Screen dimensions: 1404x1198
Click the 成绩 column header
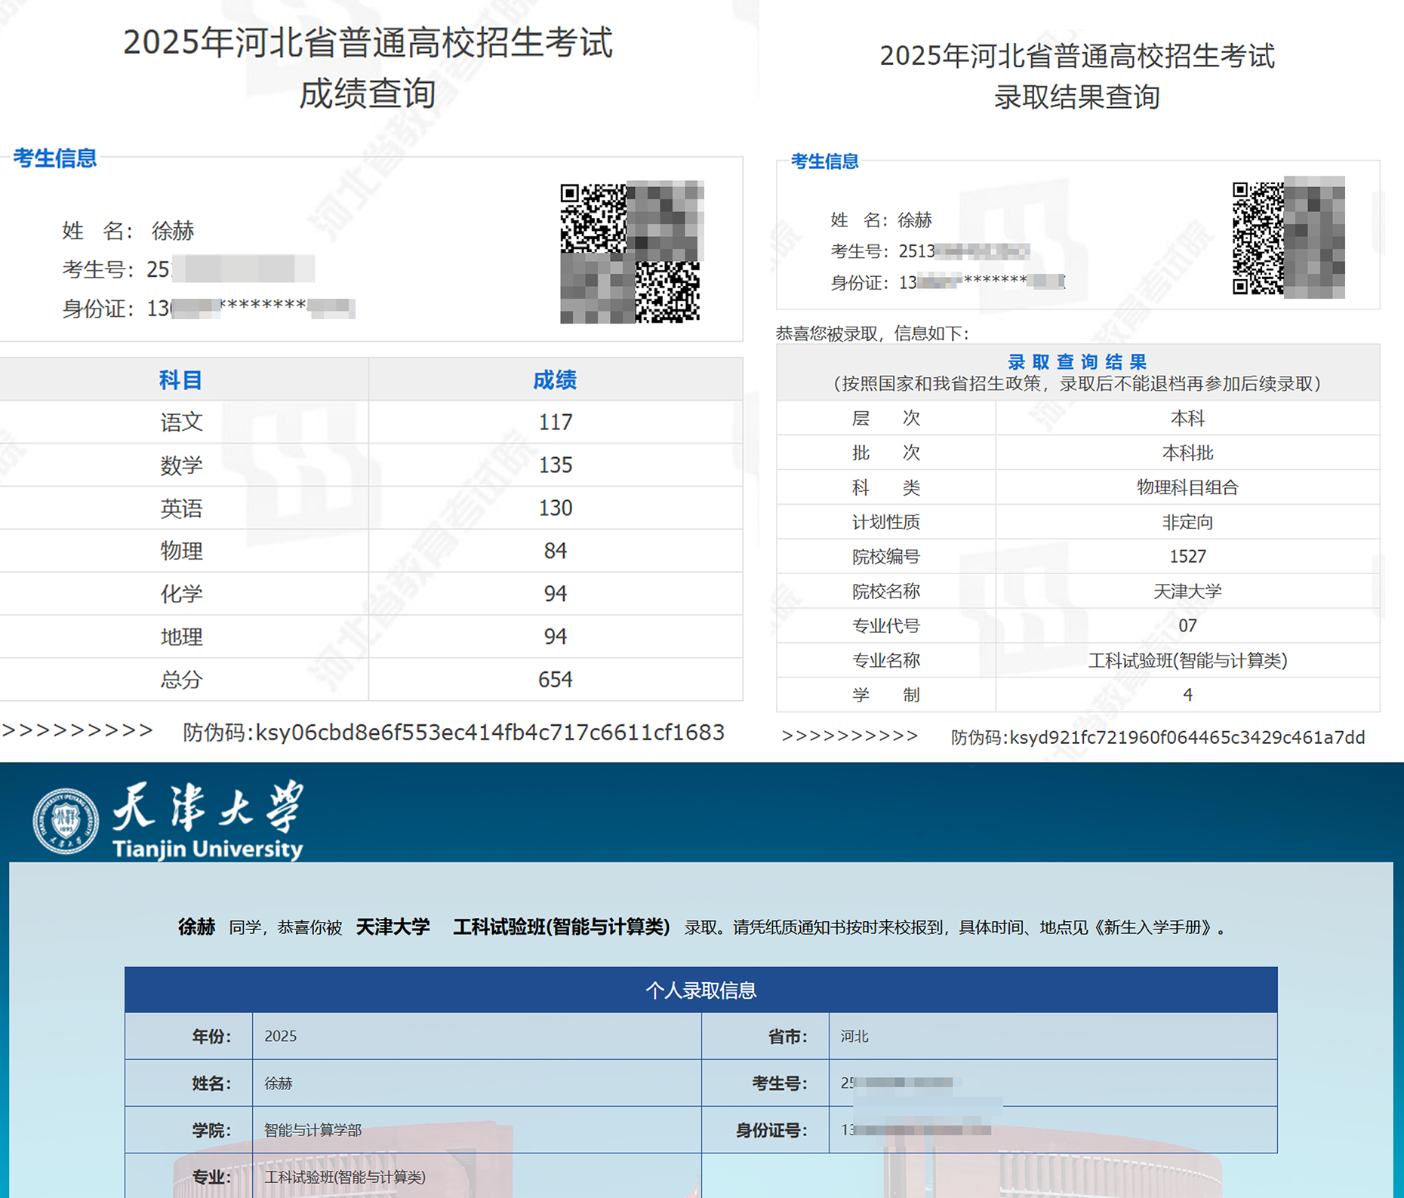coord(556,379)
